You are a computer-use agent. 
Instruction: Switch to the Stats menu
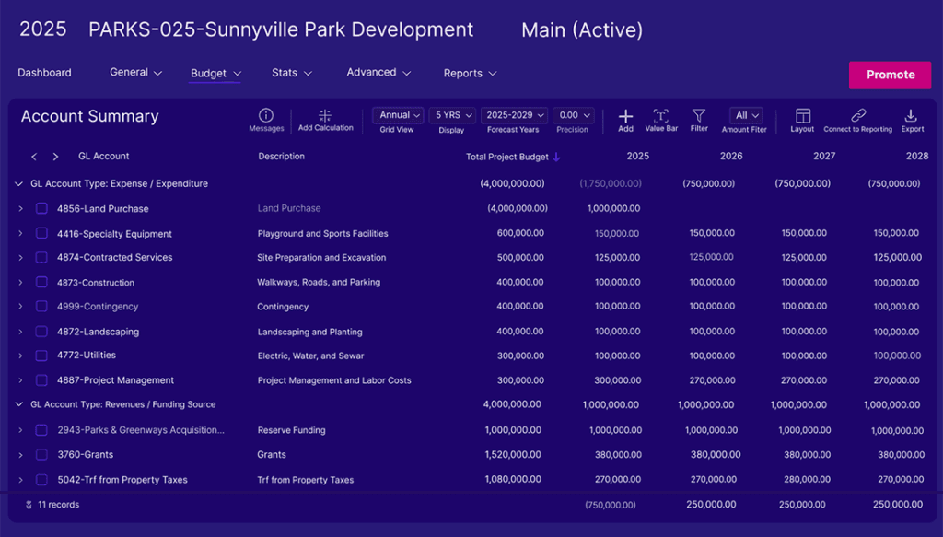pos(291,72)
